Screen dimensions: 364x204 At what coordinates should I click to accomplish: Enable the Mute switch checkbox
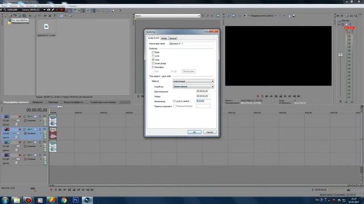coord(153,52)
